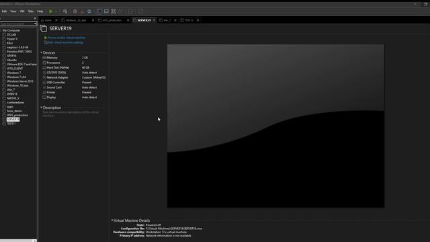430x242 pixels.
Task: Select Hyper V virtual machine in library
Action: pos(12,39)
